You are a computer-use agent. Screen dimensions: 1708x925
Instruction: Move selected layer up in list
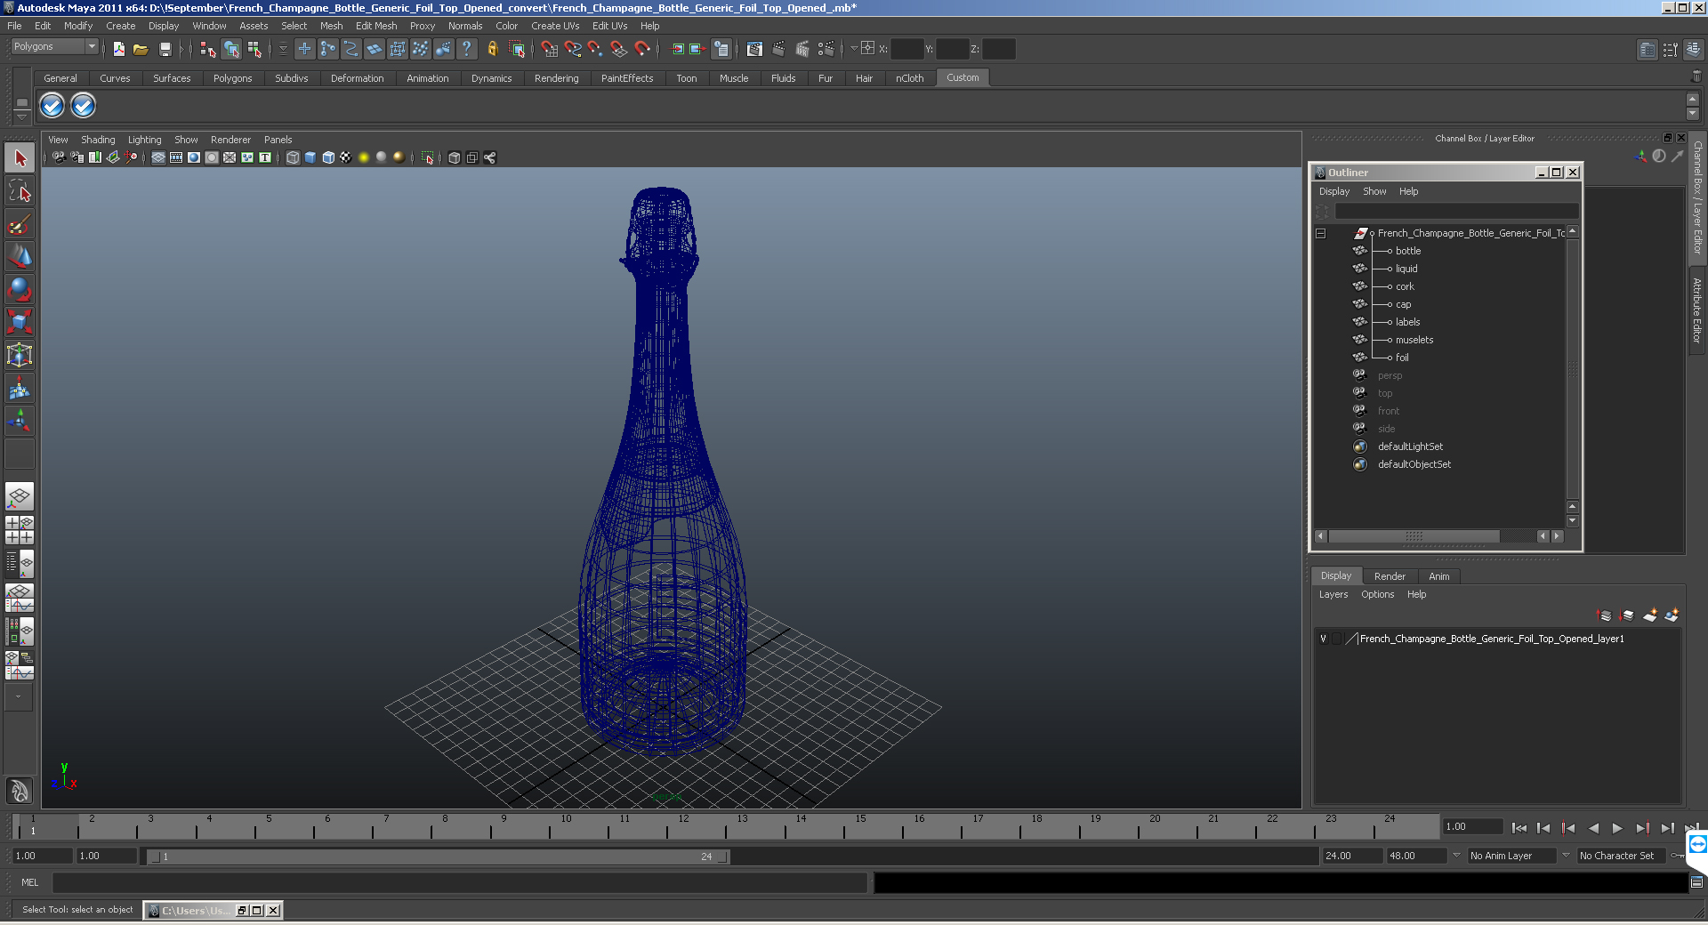point(1605,615)
